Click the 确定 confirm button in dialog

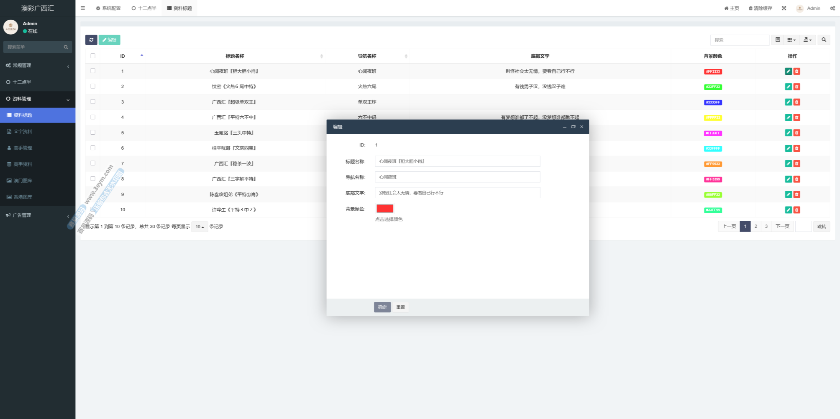click(382, 307)
